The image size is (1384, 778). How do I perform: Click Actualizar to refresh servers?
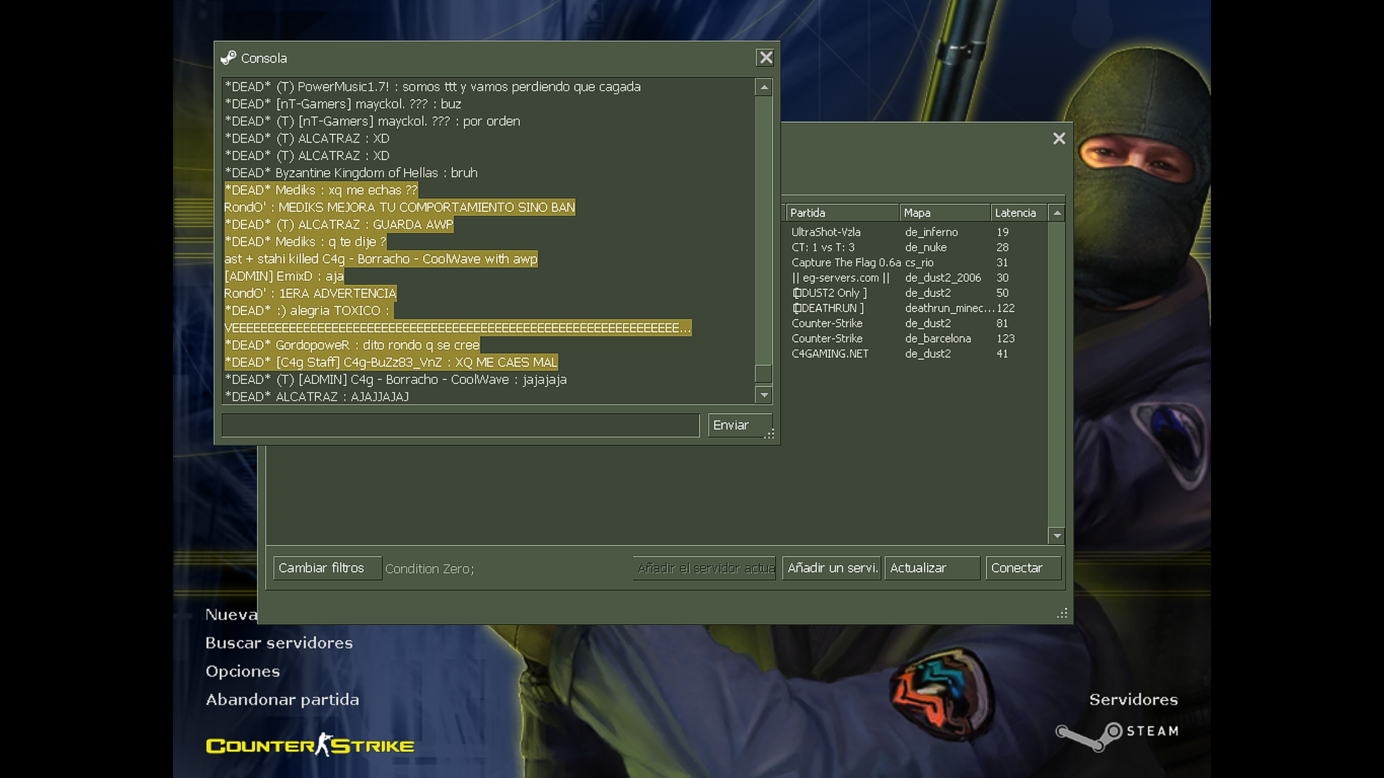(932, 568)
